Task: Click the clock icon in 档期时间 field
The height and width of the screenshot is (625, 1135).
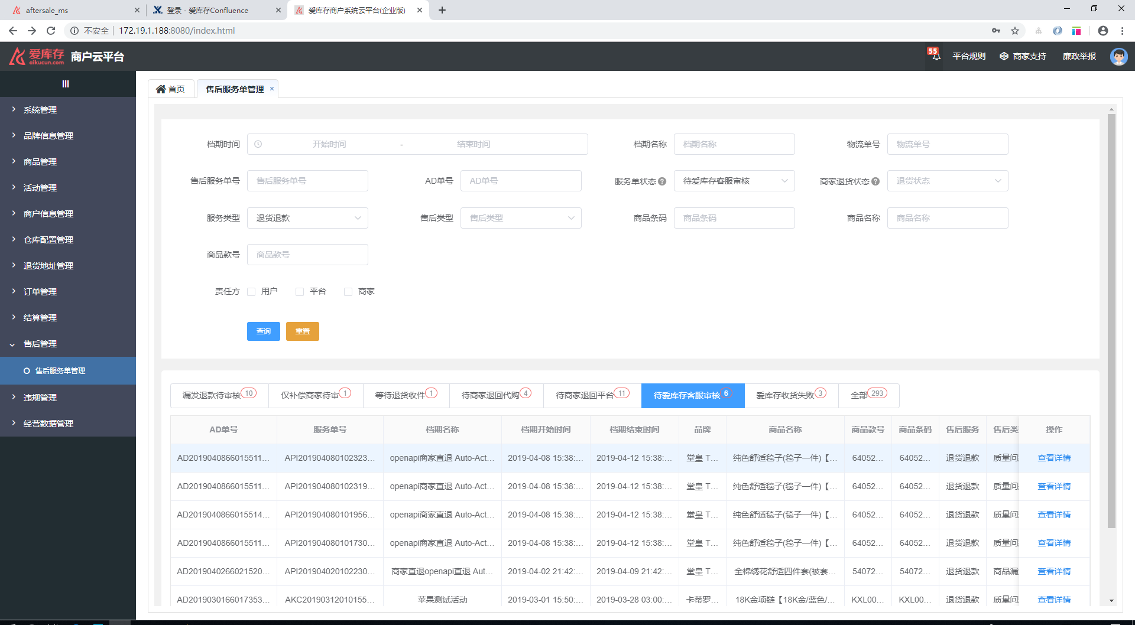Action: pos(258,144)
